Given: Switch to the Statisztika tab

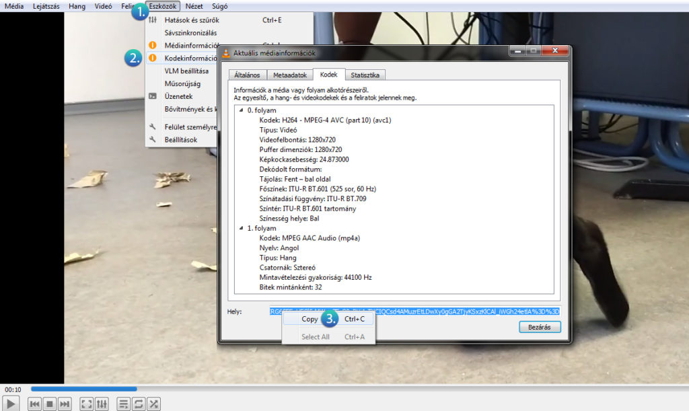Looking at the screenshot, I should coord(365,75).
